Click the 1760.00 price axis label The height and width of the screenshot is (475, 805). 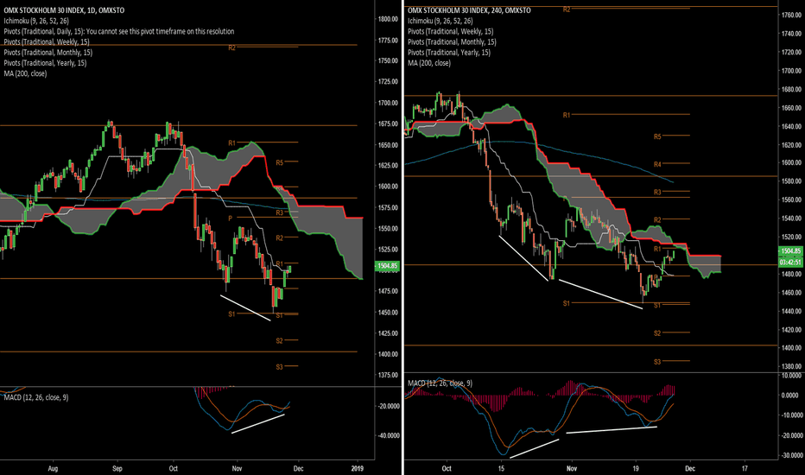click(x=791, y=16)
